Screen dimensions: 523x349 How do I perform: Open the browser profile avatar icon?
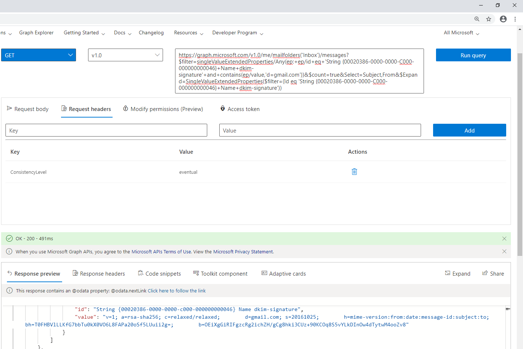503,19
